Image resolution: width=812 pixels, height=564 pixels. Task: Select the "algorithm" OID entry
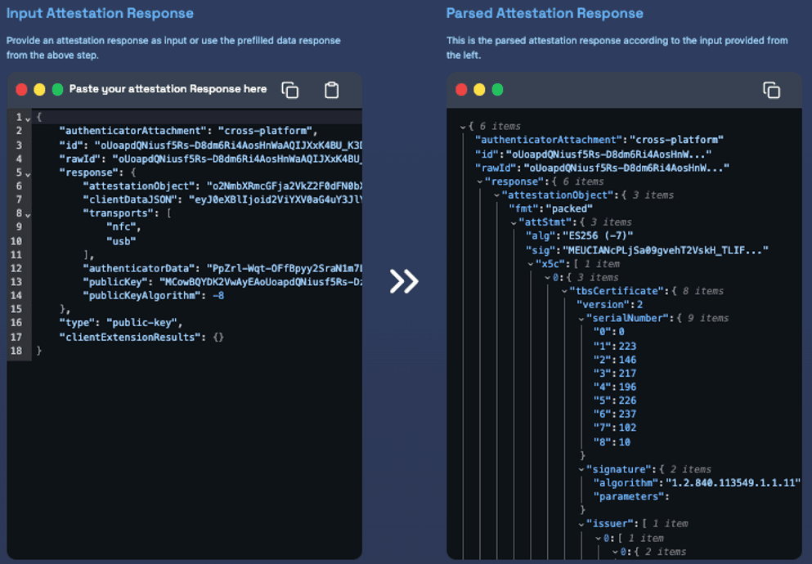click(697, 483)
